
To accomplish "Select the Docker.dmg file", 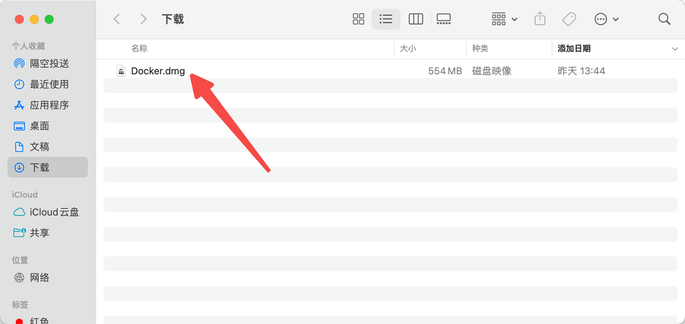I will pyautogui.click(x=158, y=71).
